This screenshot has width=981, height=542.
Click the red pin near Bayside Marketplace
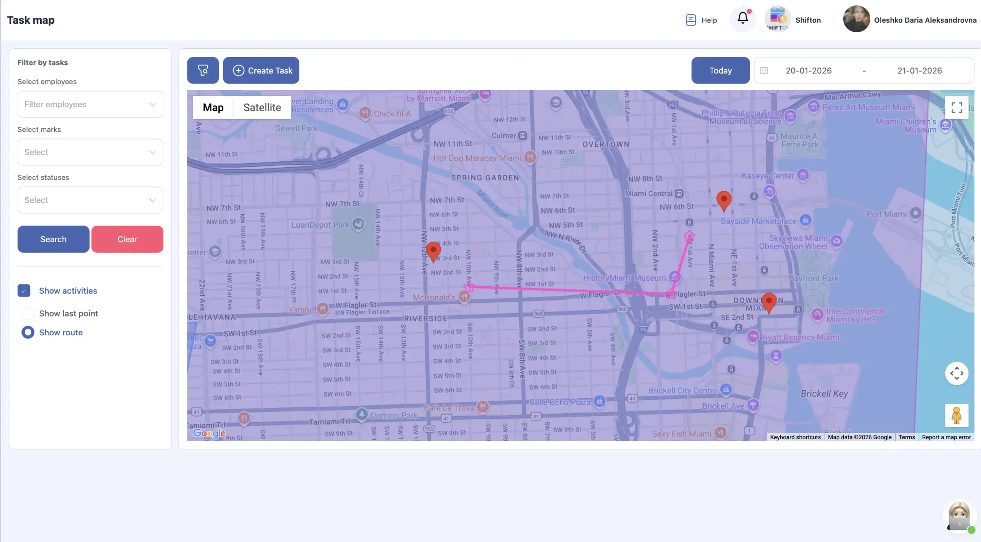tap(723, 200)
